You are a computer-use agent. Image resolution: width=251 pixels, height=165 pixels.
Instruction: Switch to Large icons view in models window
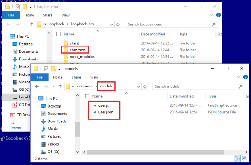[244, 159]
